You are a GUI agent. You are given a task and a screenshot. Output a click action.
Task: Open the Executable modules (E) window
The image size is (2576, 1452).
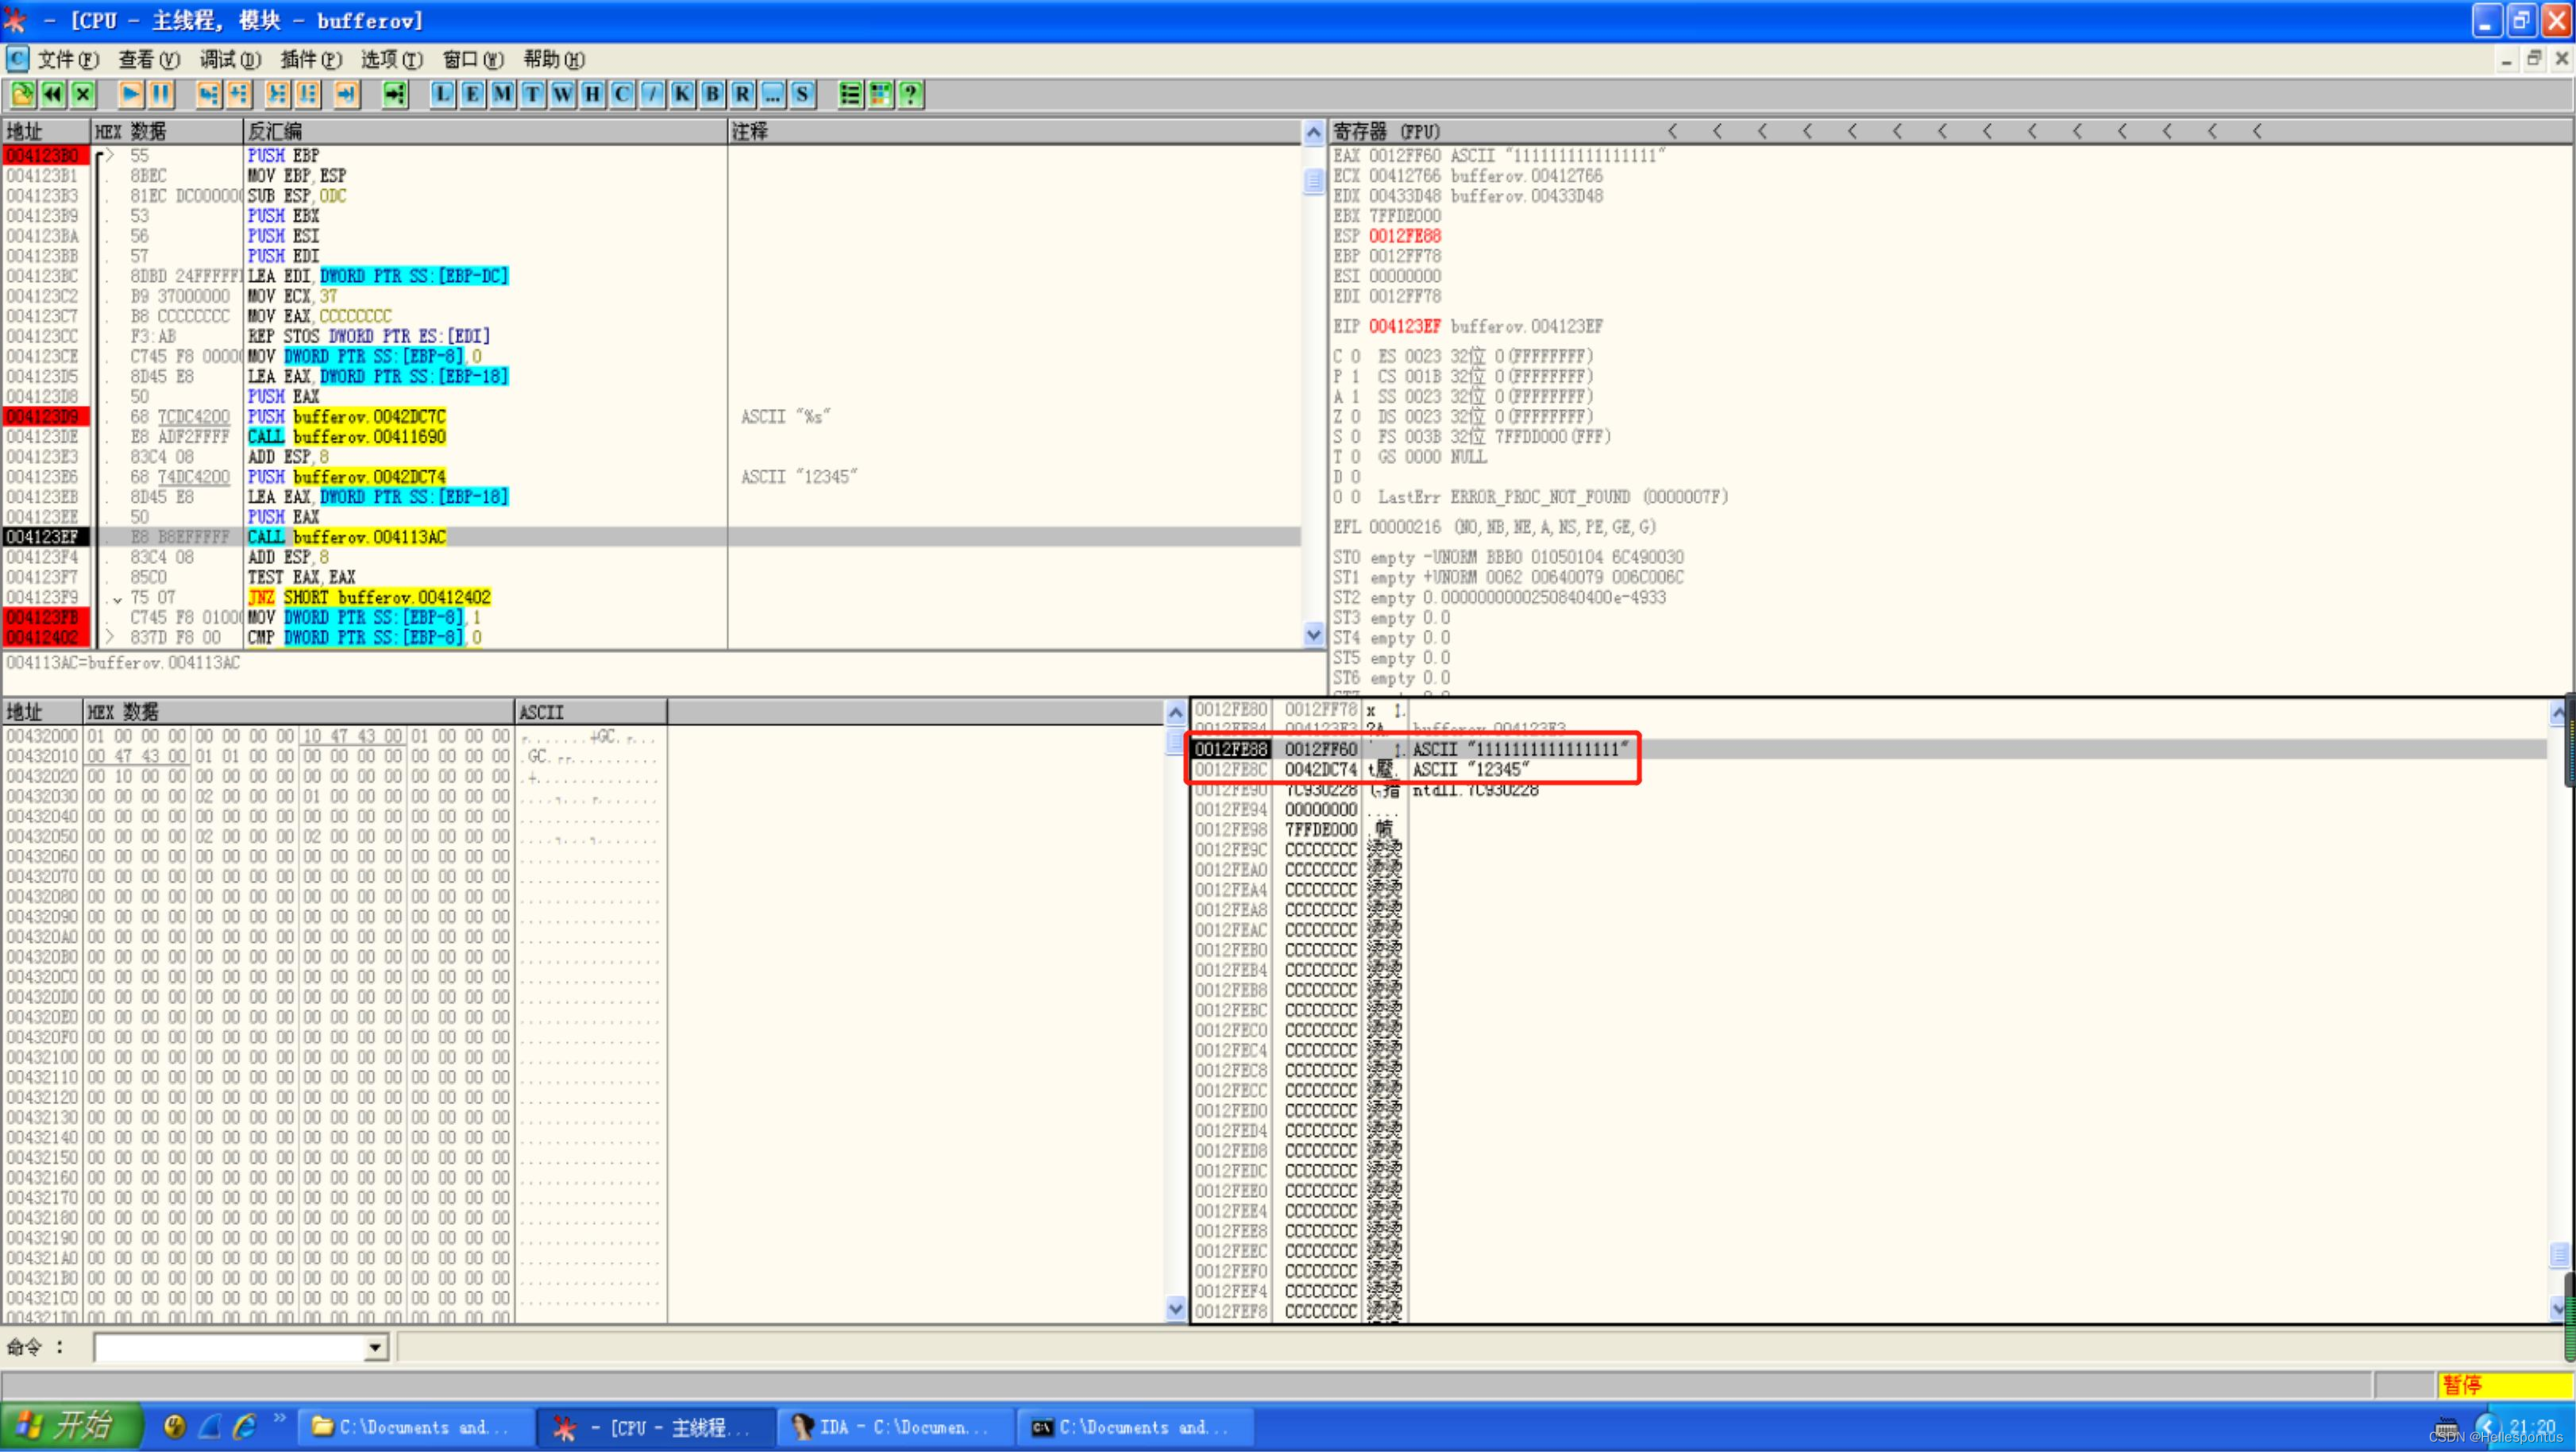[x=472, y=94]
